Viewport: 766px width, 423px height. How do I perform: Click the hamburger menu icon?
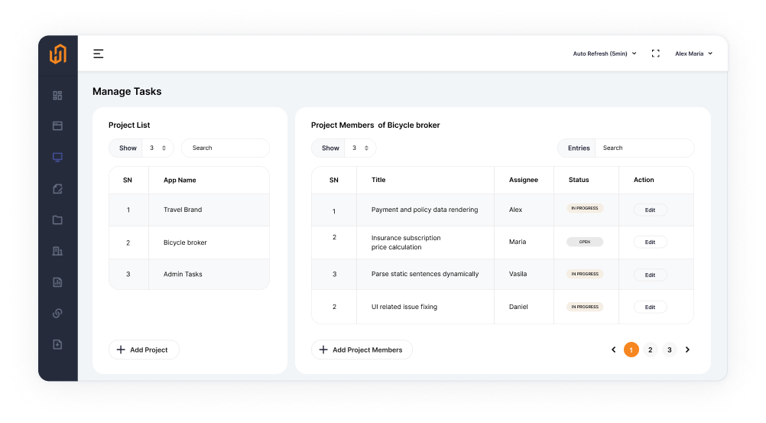(x=98, y=54)
